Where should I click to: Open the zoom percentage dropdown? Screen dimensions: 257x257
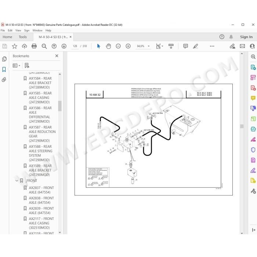[x=149, y=46]
